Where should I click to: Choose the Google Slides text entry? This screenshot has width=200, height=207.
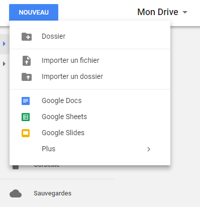(63, 133)
